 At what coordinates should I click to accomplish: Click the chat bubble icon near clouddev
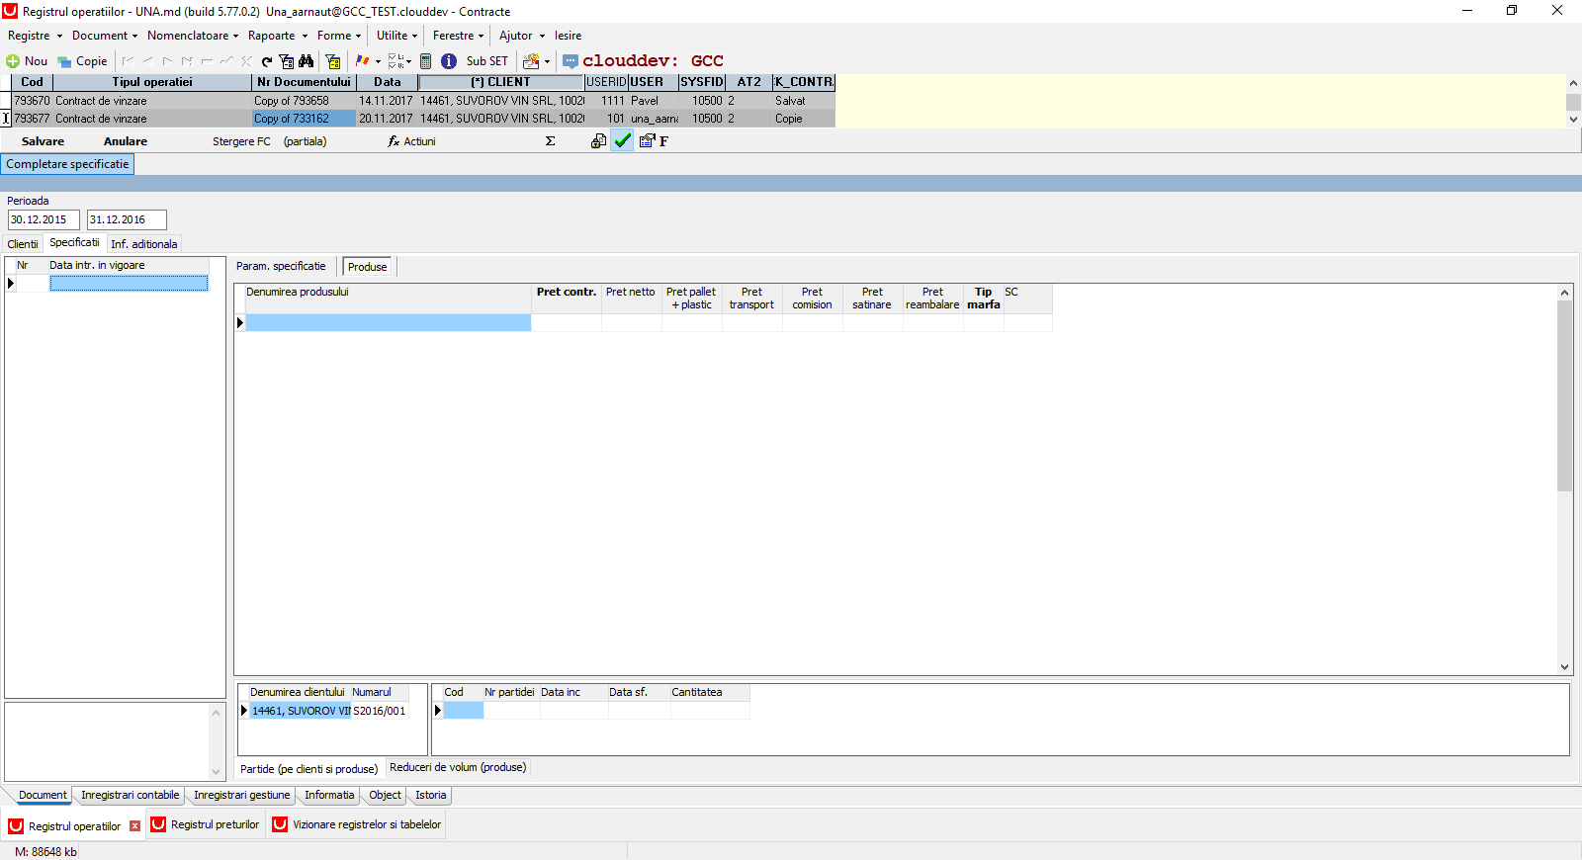571,61
